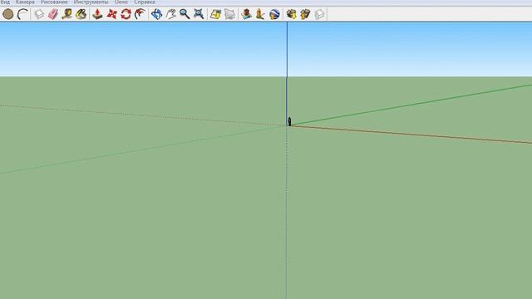Click Preview Model in Google Earth
Image resolution: width=532 pixels, height=299 pixels.
(274, 14)
